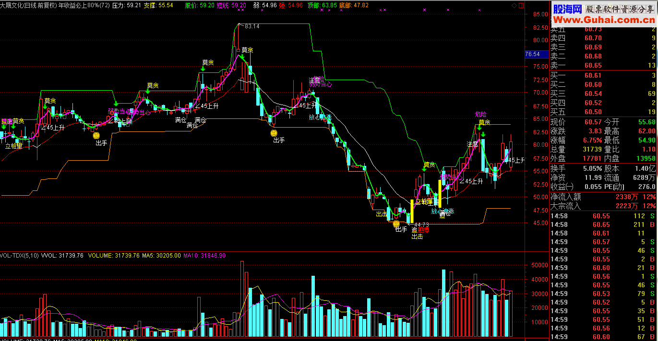Select the 今开 value 55.68
The height and width of the screenshot is (341, 658).
click(x=646, y=122)
